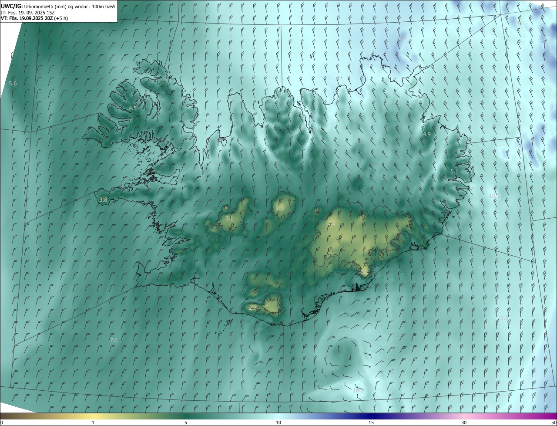Click the "0" tick on the color scale
The width and height of the screenshot is (557, 426).
coord(2,423)
